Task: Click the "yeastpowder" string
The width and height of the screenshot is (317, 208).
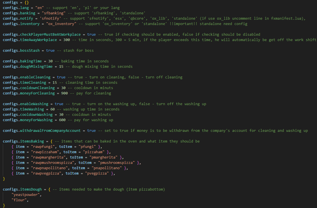Action: (24, 195)
